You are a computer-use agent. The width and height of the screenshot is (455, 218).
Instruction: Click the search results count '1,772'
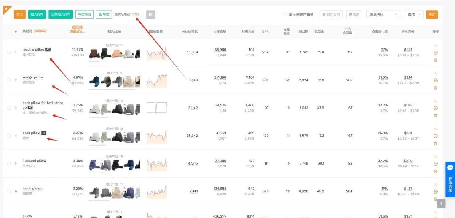coord(136,14)
